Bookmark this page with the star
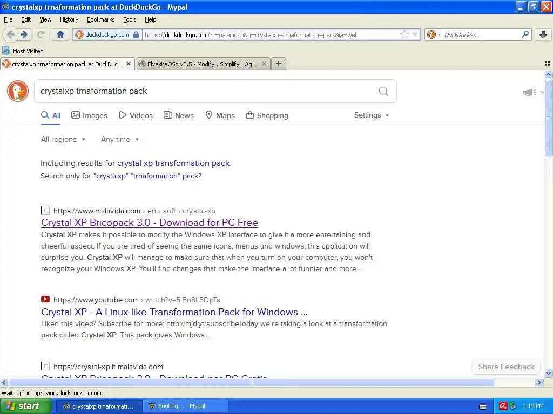553x414 pixels. tap(404, 34)
